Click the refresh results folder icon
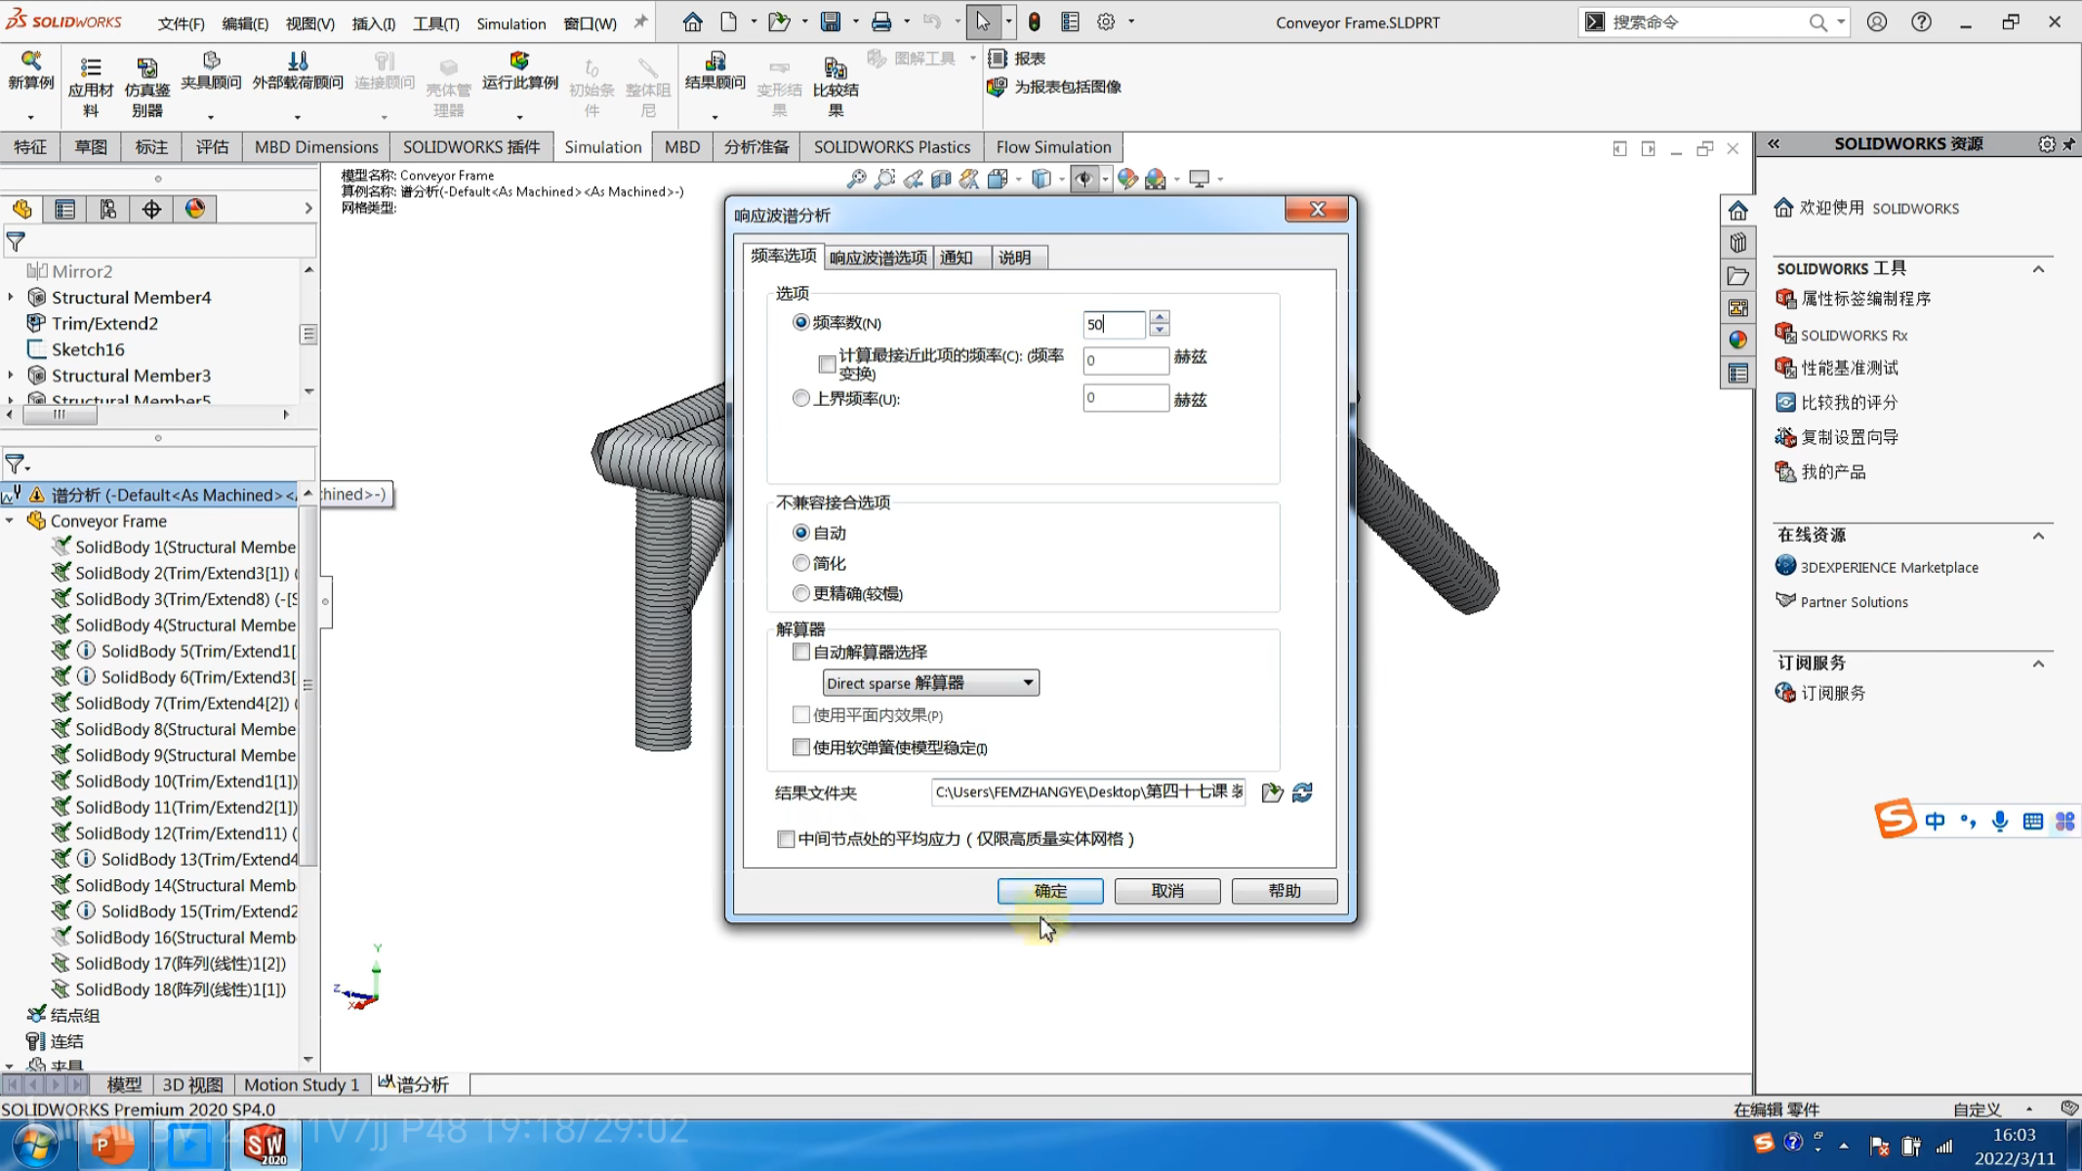 pos(1302,792)
